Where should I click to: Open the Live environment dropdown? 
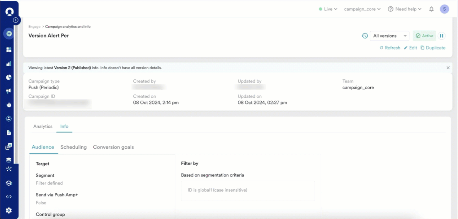pos(328,9)
